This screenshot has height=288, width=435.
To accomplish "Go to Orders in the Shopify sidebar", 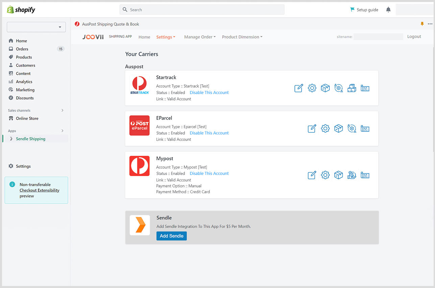I will point(22,49).
